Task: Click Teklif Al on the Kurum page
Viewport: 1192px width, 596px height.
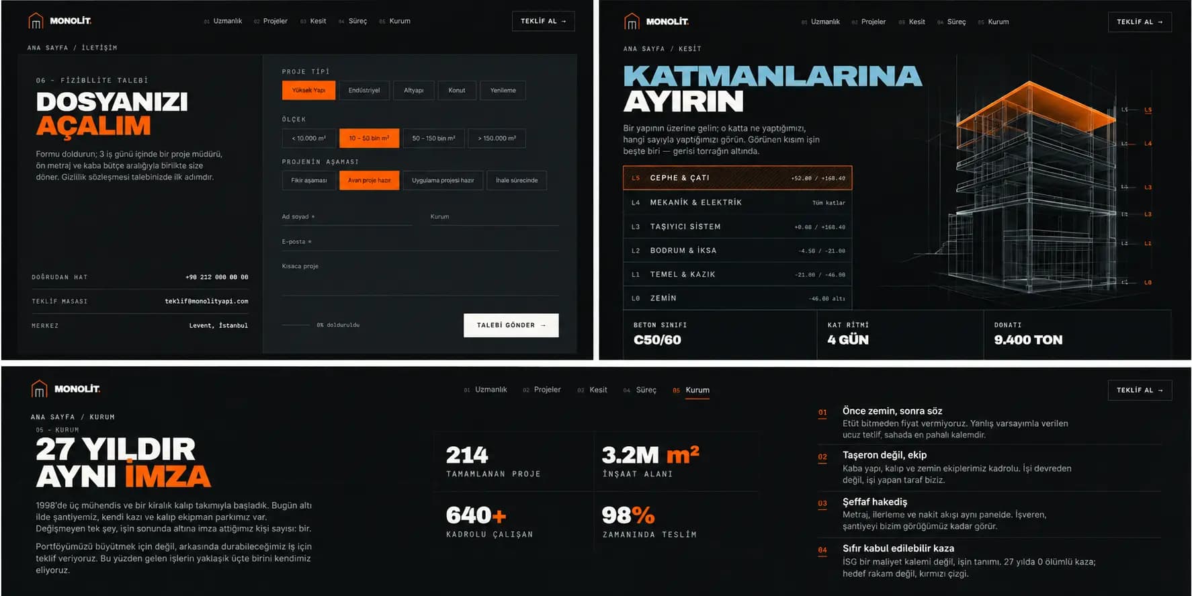Action: click(1140, 390)
